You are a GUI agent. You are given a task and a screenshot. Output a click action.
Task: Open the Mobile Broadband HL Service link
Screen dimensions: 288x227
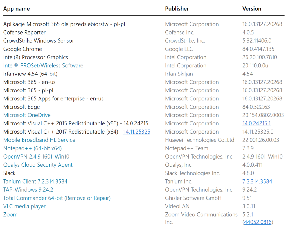point(39,140)
